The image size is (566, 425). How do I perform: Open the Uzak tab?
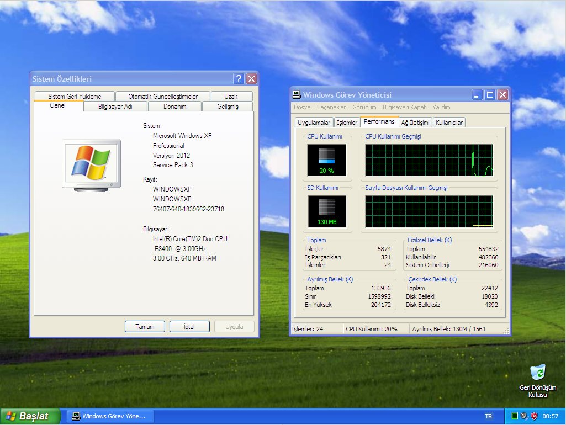point(231,97)
